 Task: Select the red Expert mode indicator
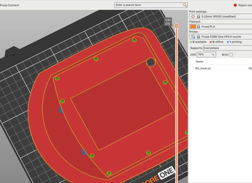point(235,5)
